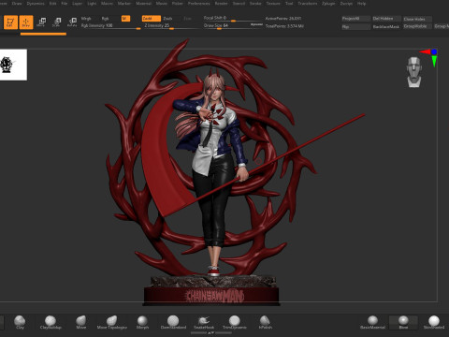Toggle BackfaceMask option
449x337 pixels.
pos(386,27)
